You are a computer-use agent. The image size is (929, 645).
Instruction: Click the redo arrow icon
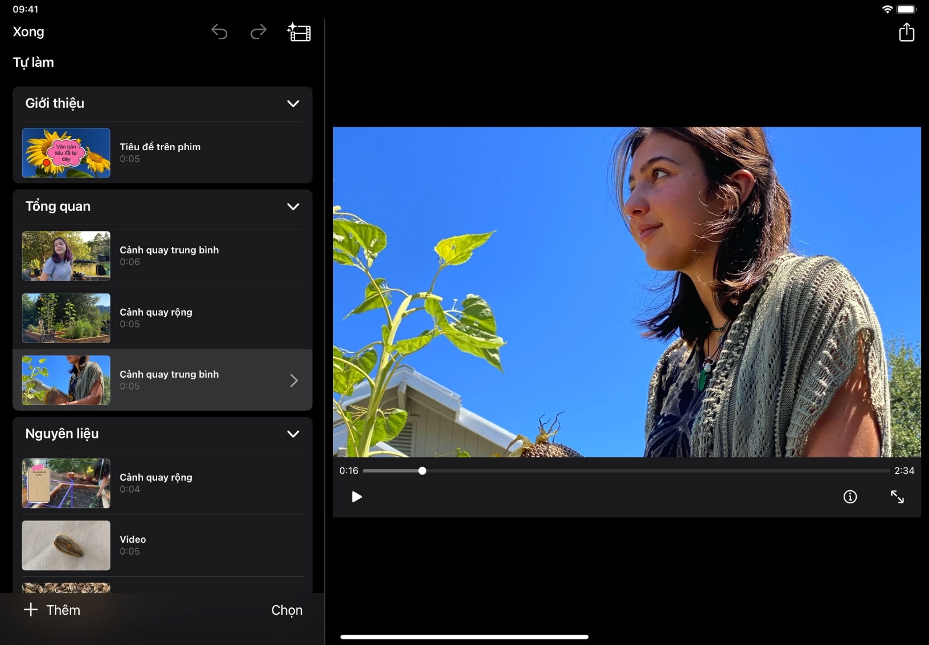258,32
